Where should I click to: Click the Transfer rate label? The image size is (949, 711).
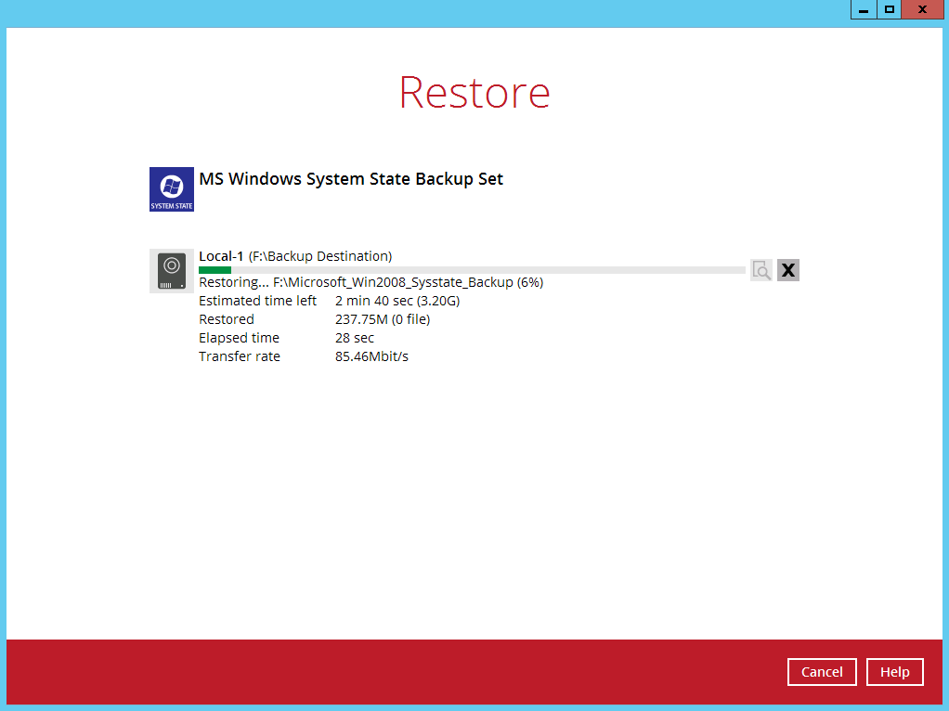239,356
